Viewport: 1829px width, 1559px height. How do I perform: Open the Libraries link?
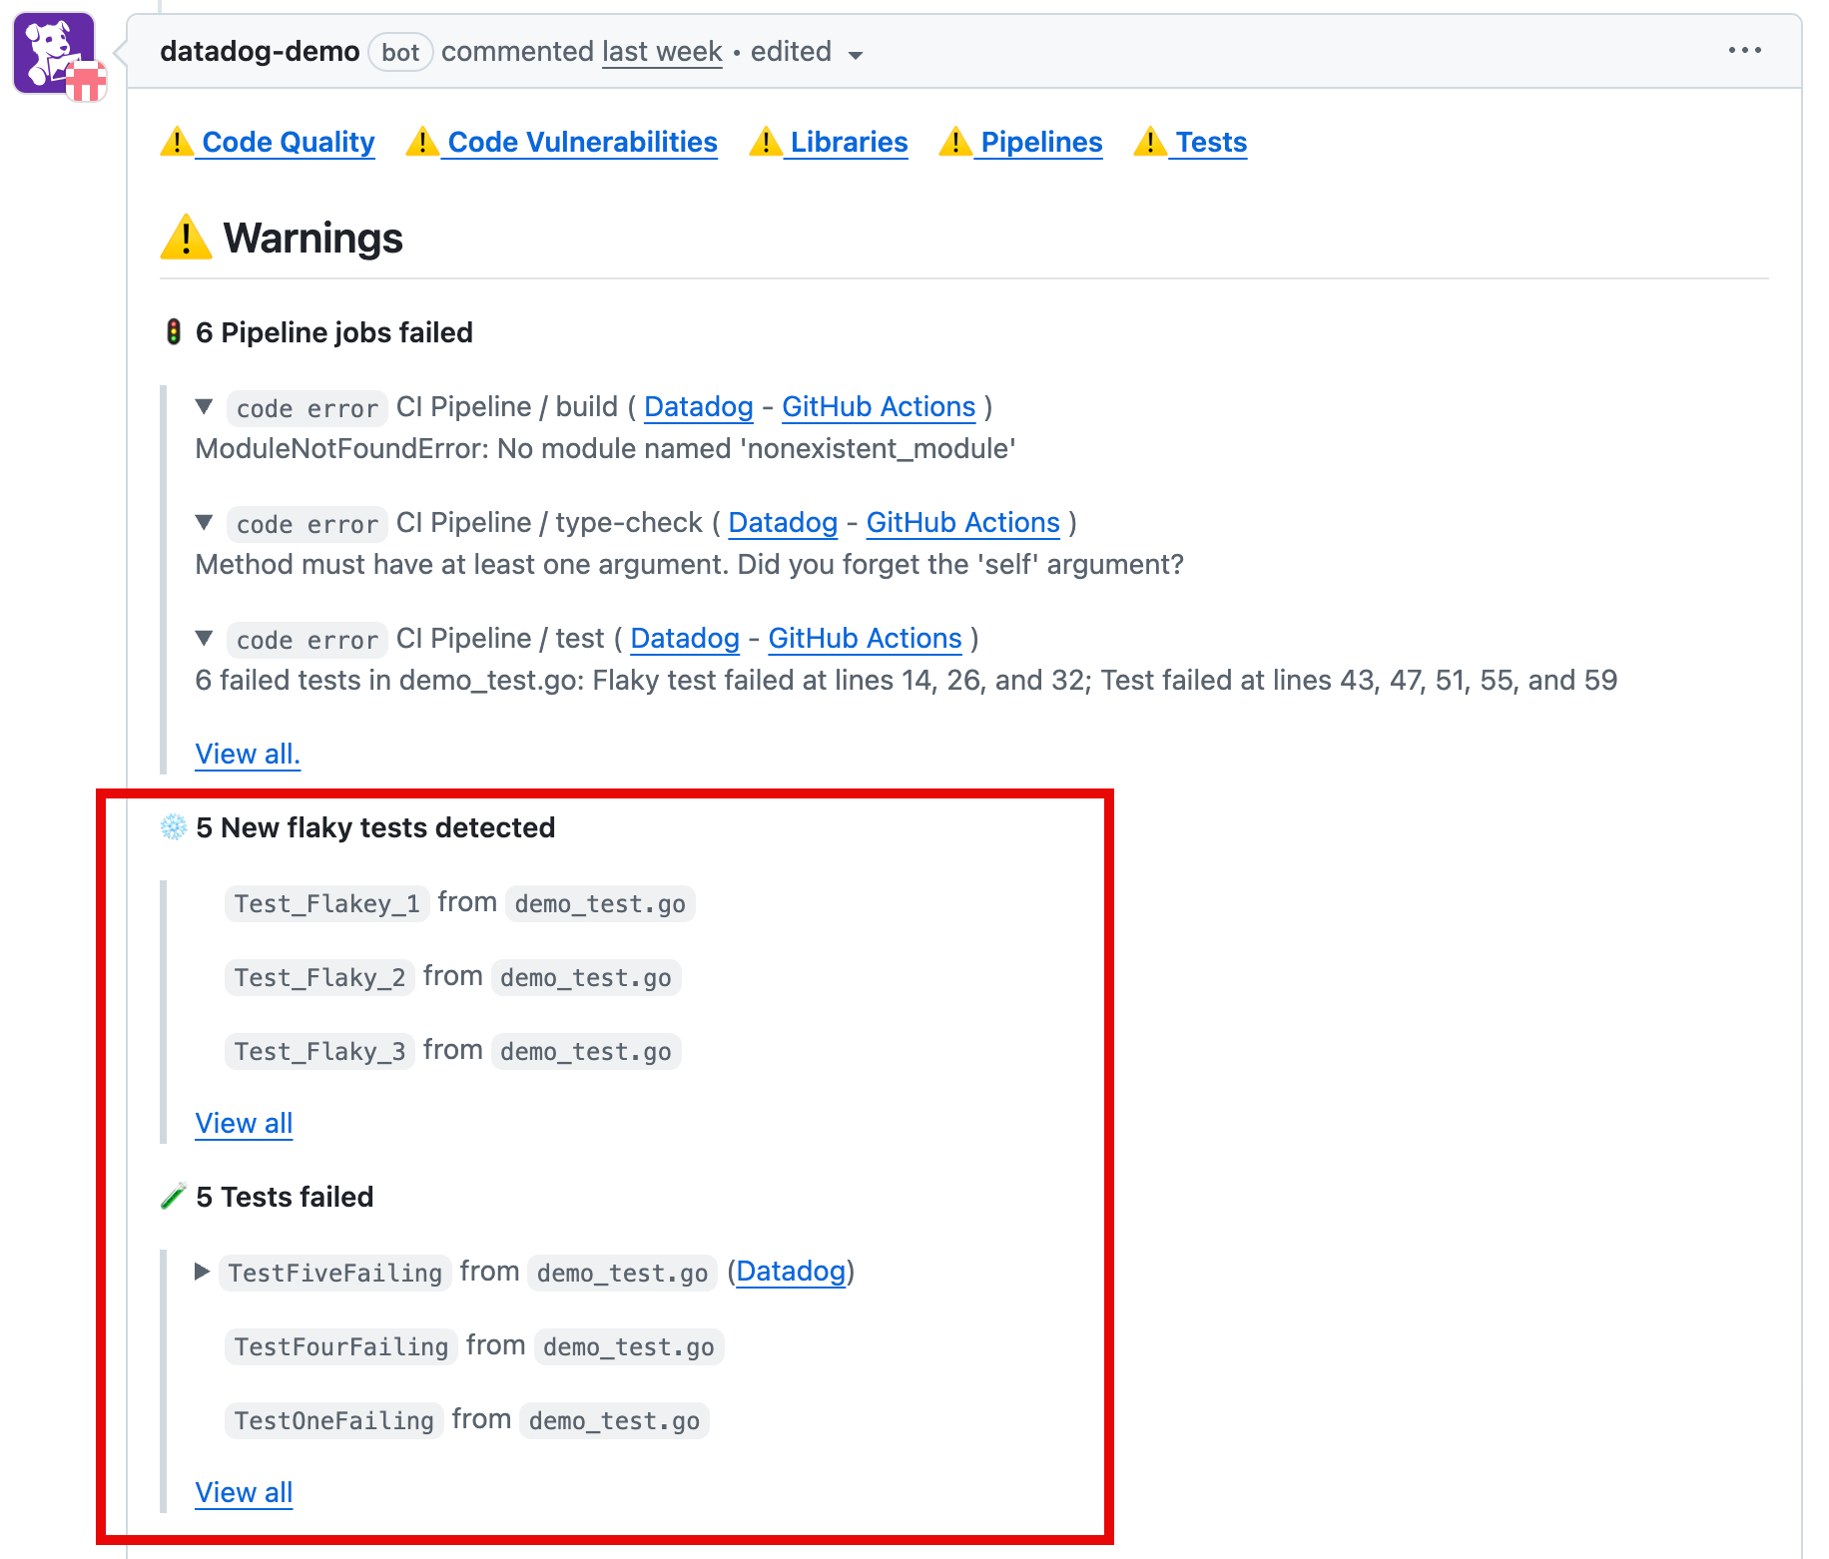(x=849, y=142)
